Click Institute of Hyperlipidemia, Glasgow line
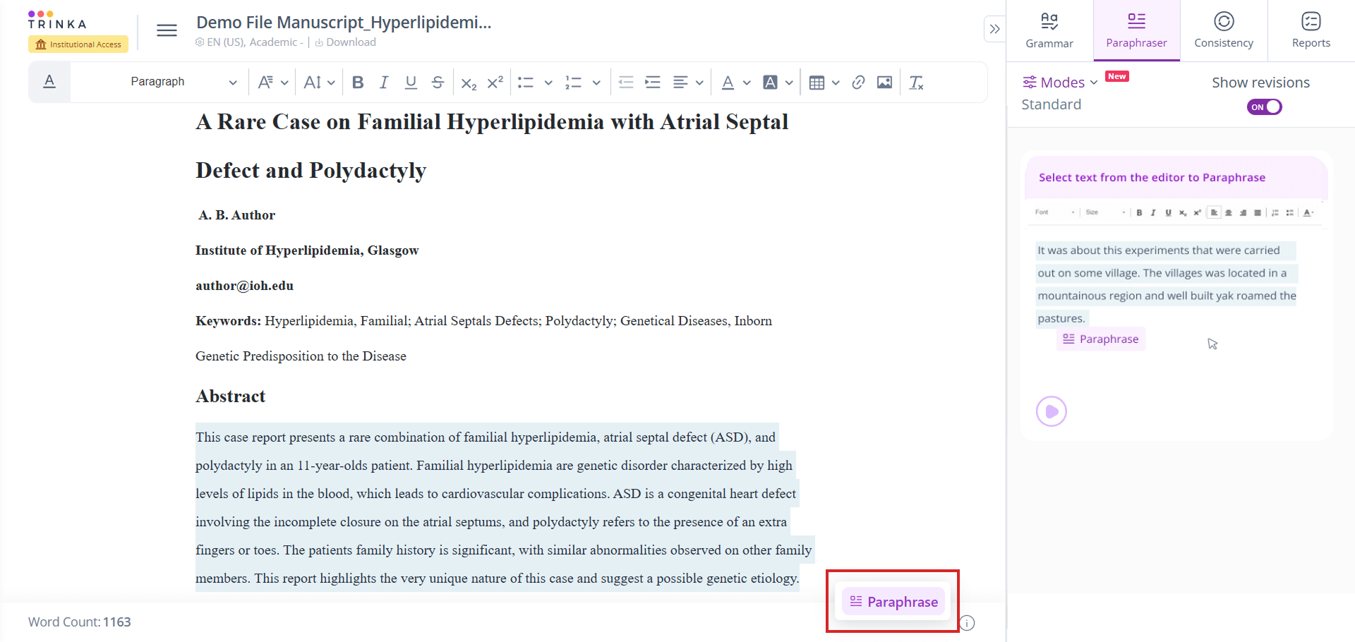The image size is (1355, 642). (x=307, y=250)
